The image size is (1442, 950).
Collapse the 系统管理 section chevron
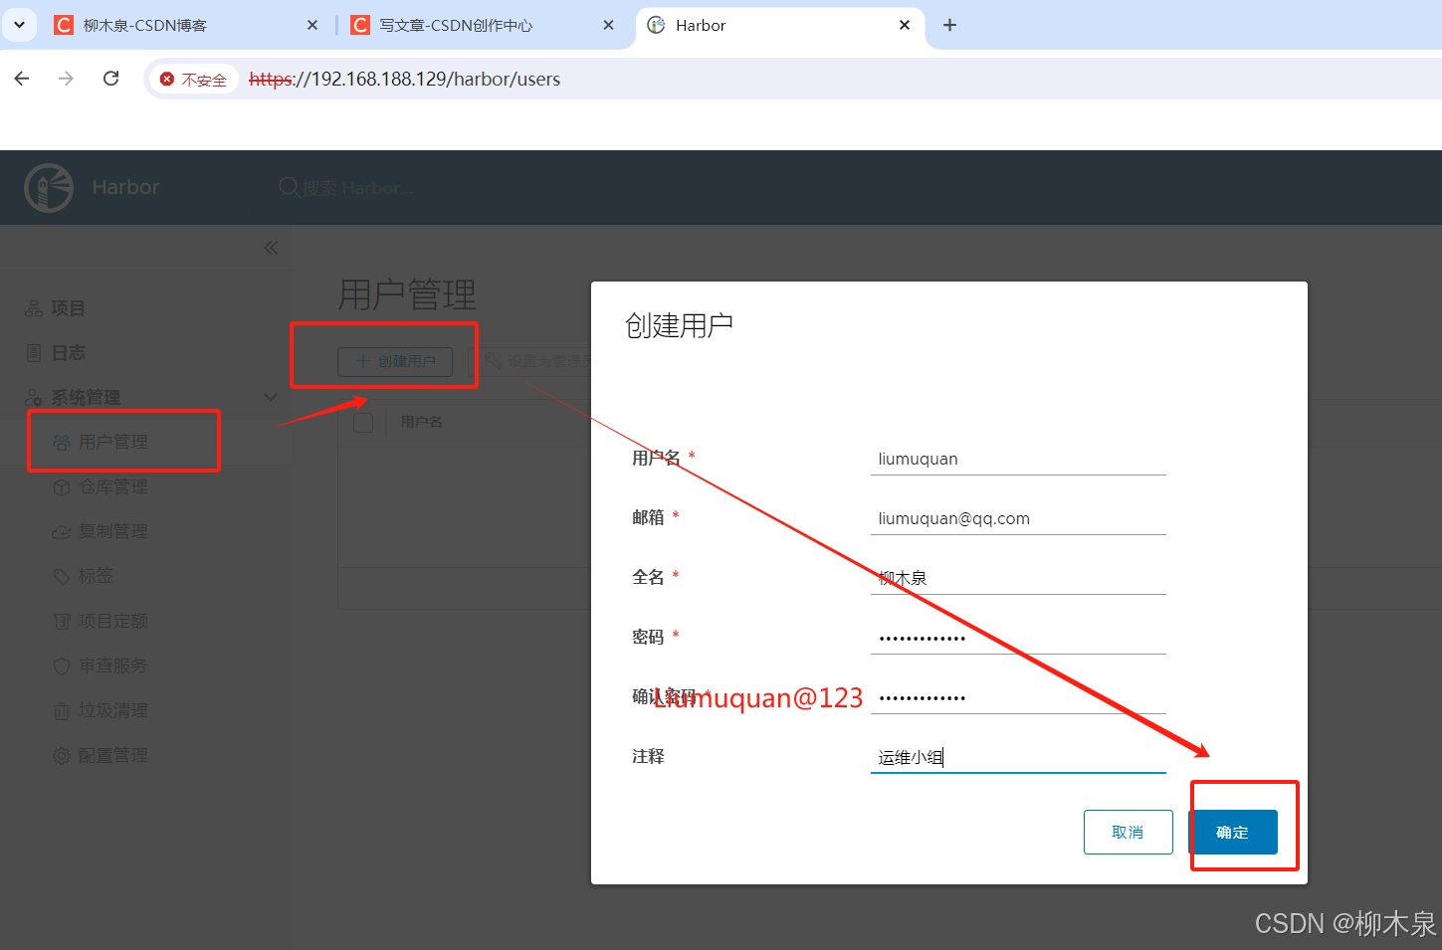271,397
